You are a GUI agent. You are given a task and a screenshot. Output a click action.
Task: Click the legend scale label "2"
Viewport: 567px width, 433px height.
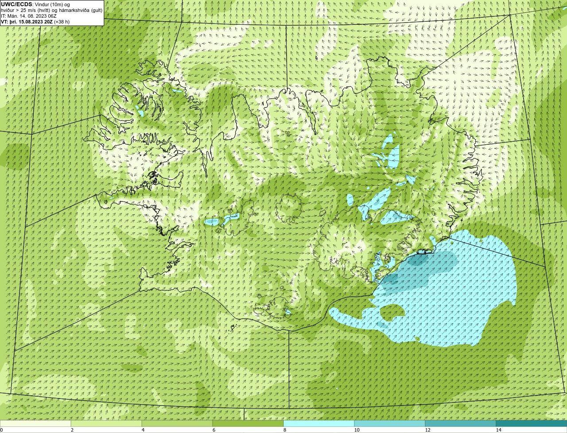tap(72, 430)
